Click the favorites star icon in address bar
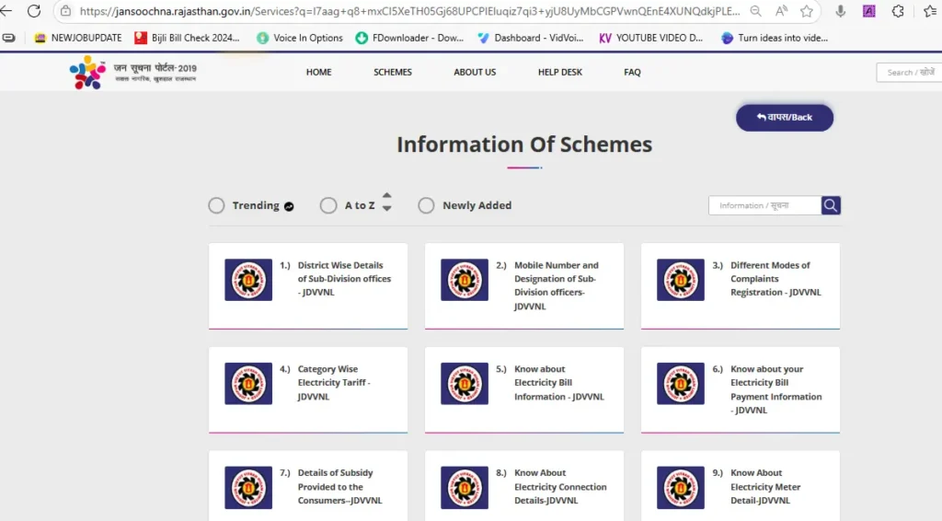This screenshot has height=521, width=942. (x=807, y=11)
